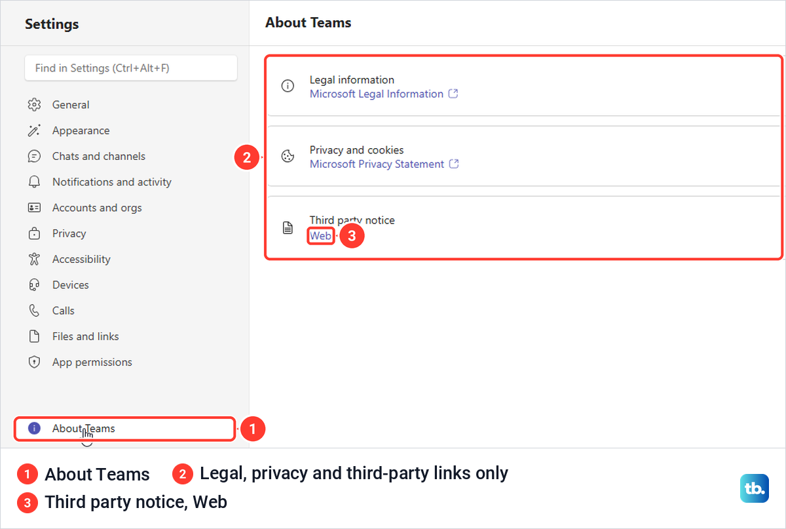Click the Settings heading text

[x=52, y=24]
